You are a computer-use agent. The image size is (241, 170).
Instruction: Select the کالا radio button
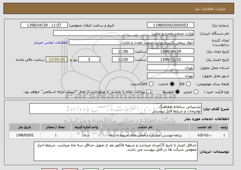click(188, 84)
